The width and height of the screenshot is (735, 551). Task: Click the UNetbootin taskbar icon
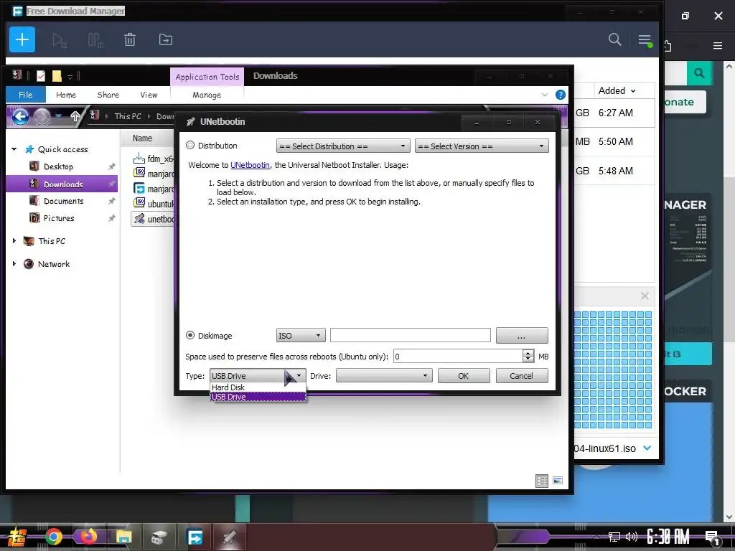(x=229, y=537)
